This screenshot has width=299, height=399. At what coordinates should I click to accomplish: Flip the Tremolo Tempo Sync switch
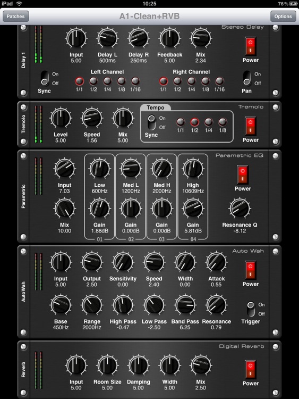click(152, 123)
